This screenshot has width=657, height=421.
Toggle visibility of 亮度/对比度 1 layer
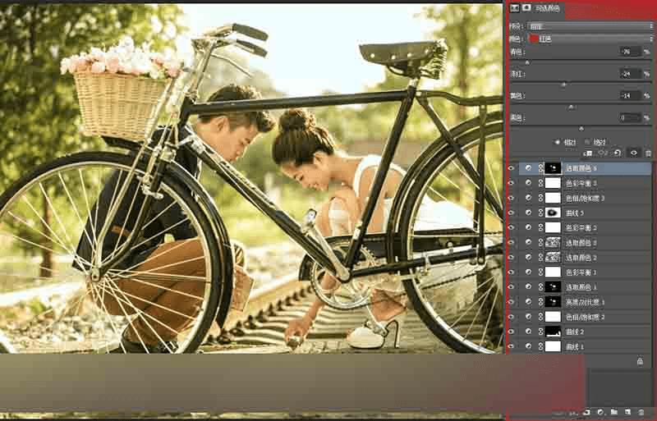511,302
